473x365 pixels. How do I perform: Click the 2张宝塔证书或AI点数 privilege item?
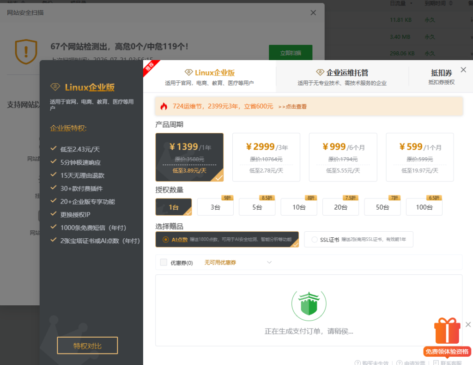pos(100,241)
